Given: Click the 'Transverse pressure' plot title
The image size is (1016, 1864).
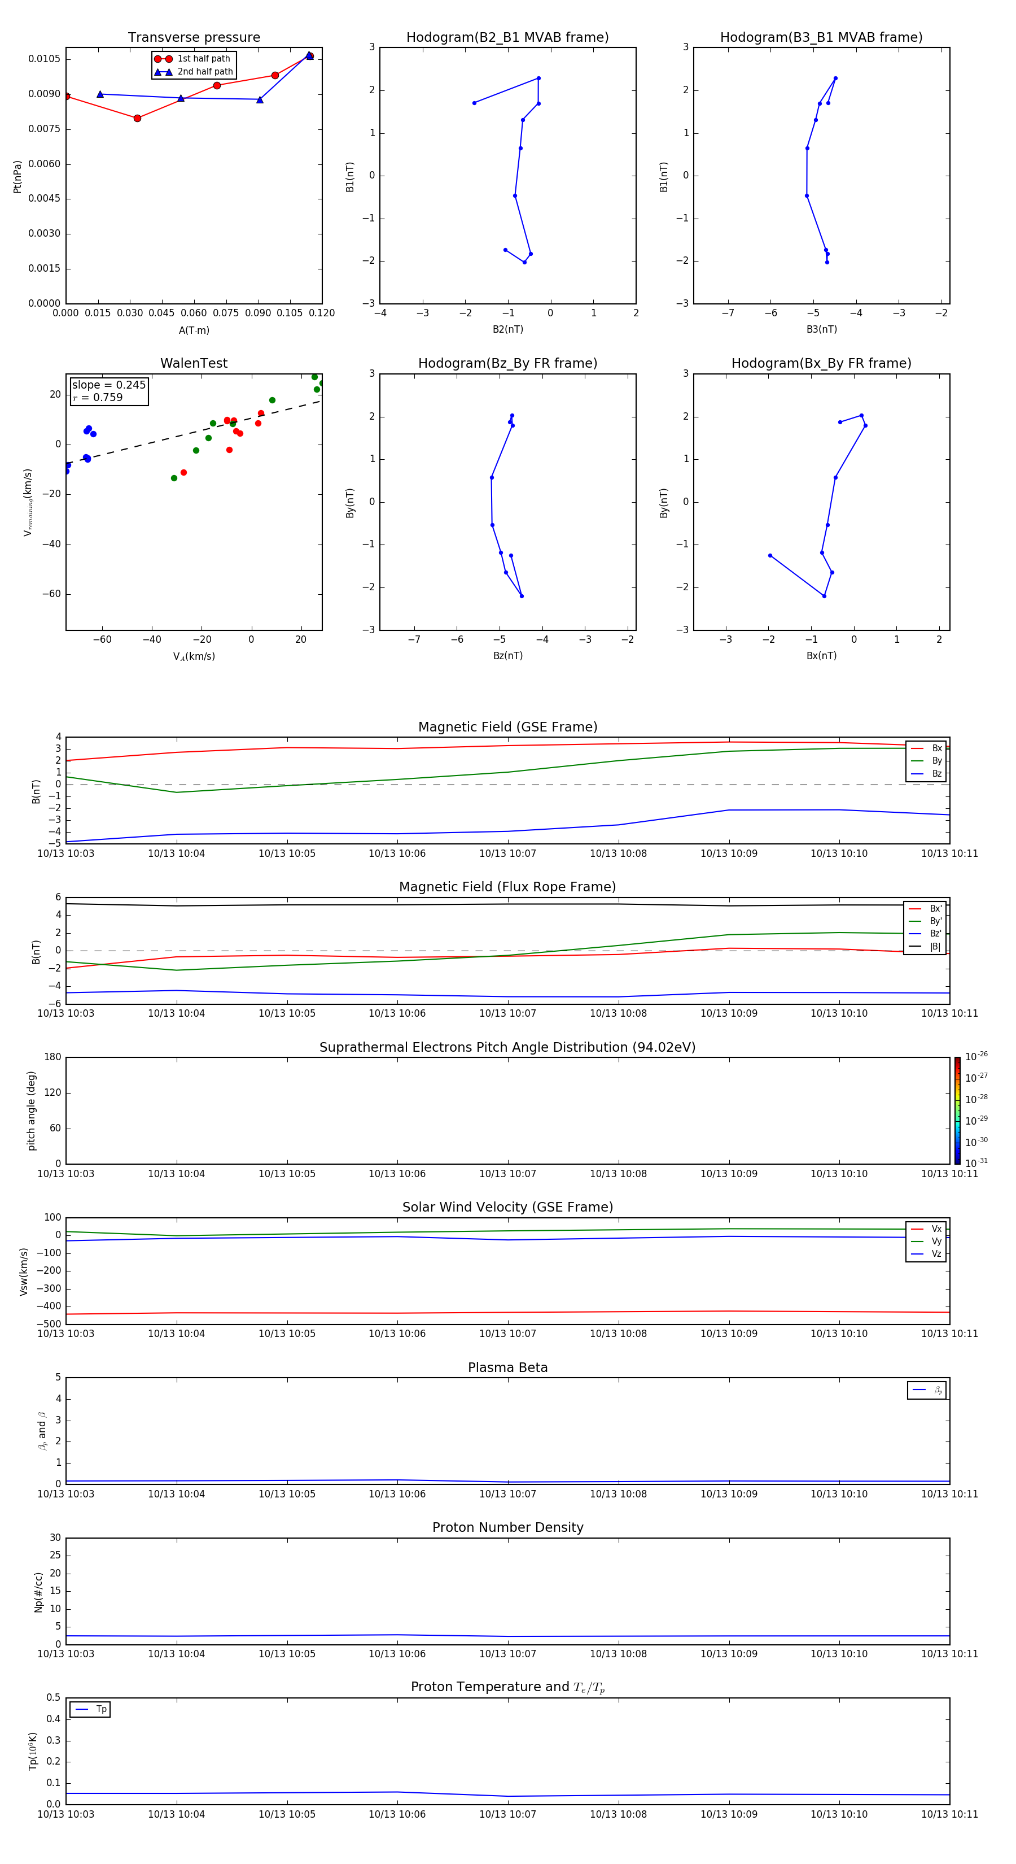Looking at the screenshot, I should (x=194, y=38).
